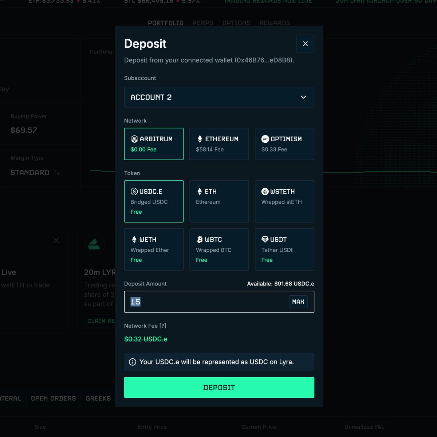Click the USDC.E dollar coin icon
Screen dimensions: 437x437
pyautogui.click(x=134, y=192)
